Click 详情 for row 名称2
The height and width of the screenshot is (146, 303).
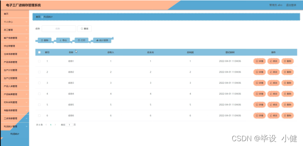pos(260,72)
